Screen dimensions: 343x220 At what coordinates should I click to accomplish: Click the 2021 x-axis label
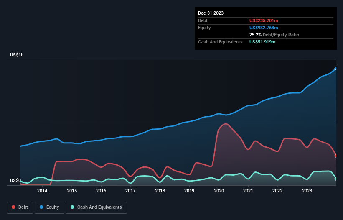click(x=248, y=191)
